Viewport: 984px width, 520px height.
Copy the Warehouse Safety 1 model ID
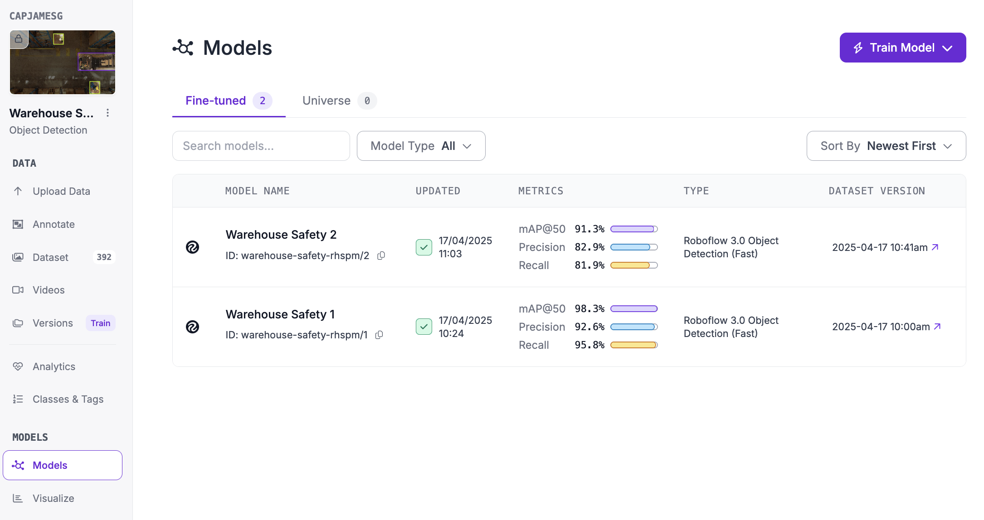379,335
